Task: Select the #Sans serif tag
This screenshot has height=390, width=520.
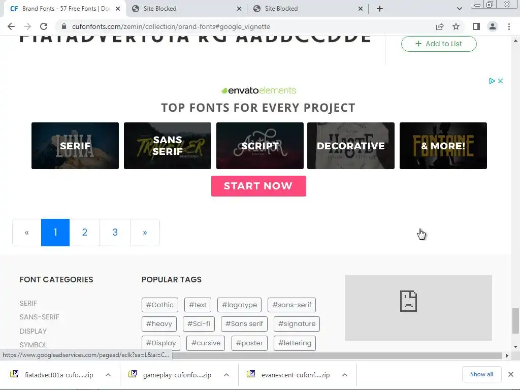Action: coord(244,323)
